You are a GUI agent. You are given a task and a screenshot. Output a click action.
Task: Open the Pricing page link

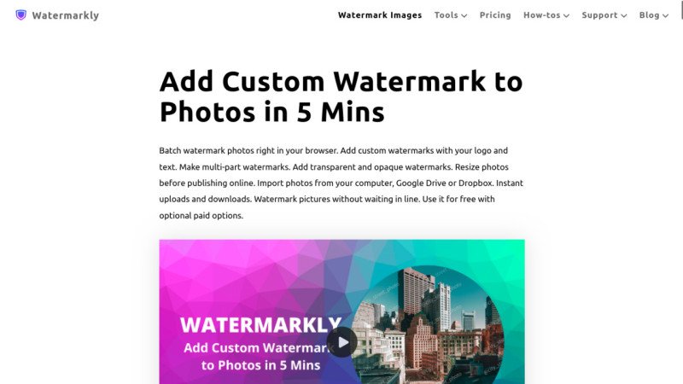[495, 15]
